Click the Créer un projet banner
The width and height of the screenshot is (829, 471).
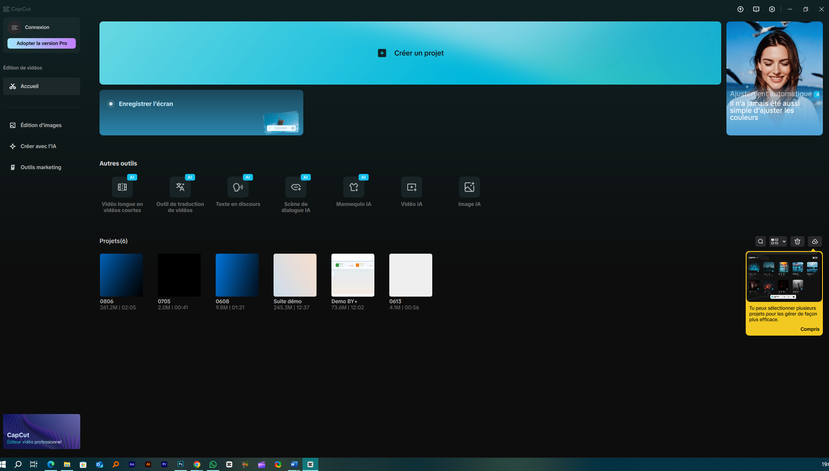coord(410,53)
